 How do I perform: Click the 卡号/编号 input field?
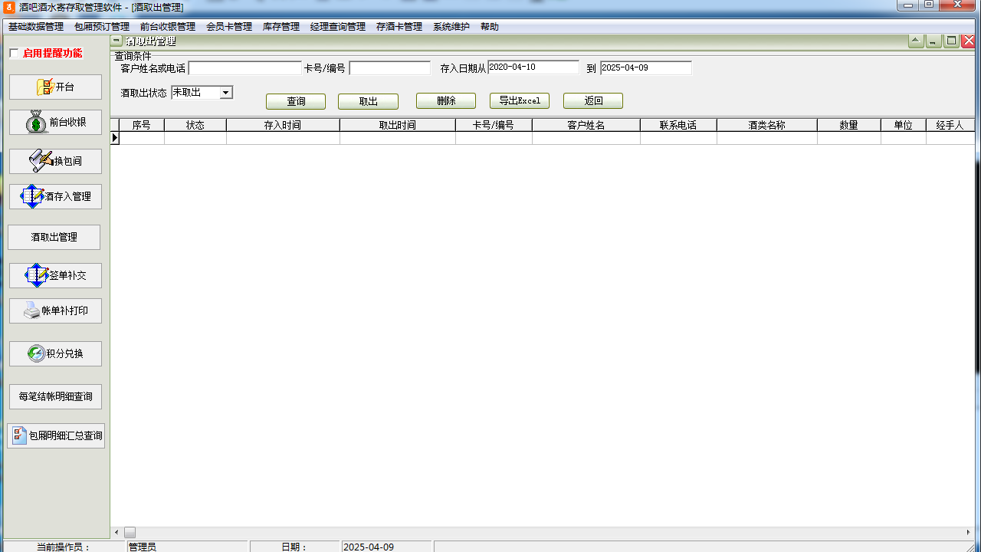click(x=389, y=68)
